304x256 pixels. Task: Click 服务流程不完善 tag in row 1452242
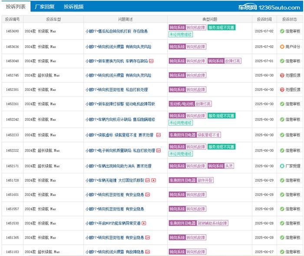coord(221,116)
